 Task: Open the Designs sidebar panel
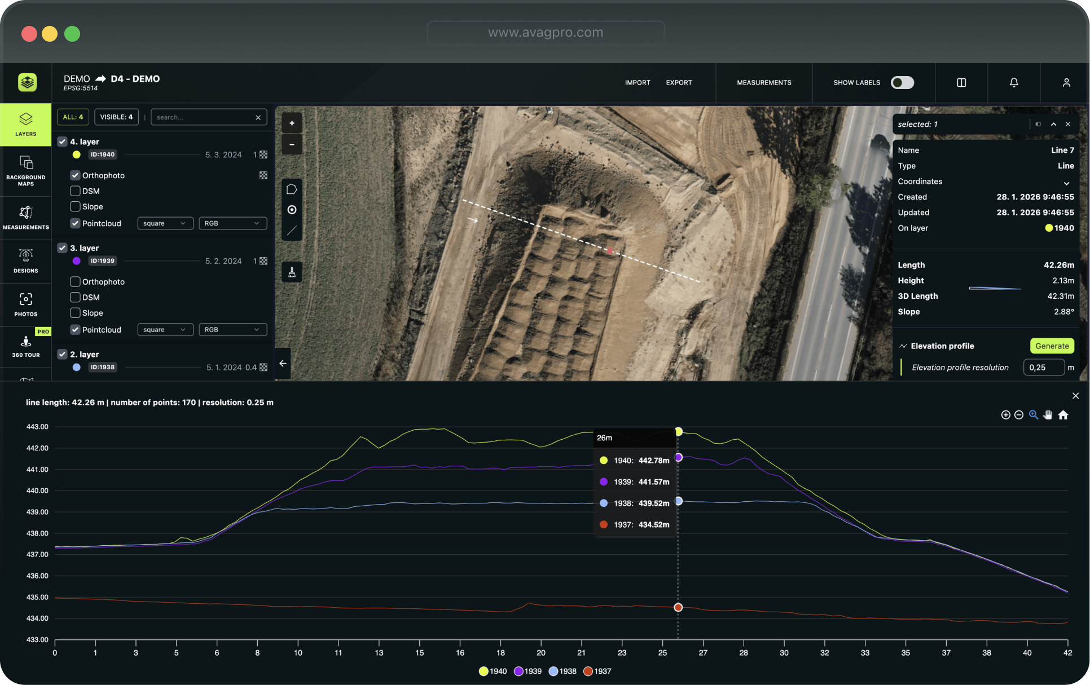26,261
